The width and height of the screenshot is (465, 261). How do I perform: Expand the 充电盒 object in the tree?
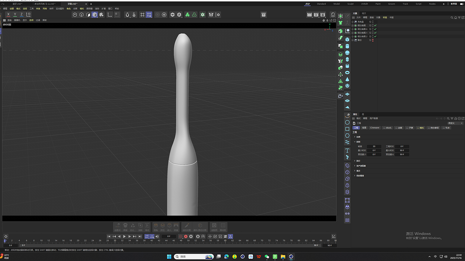click(352, 22)
